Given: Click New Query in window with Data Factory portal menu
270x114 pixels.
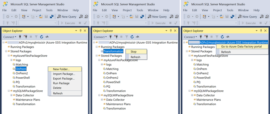Looking at the screenshot, I should (x=247, y=17).
